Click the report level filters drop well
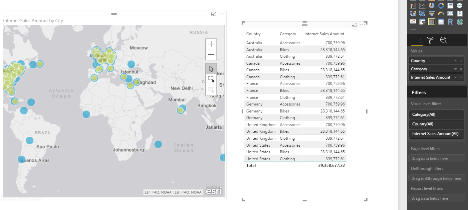The width and height of the screenshot is (468, 210). pos(437,198)
